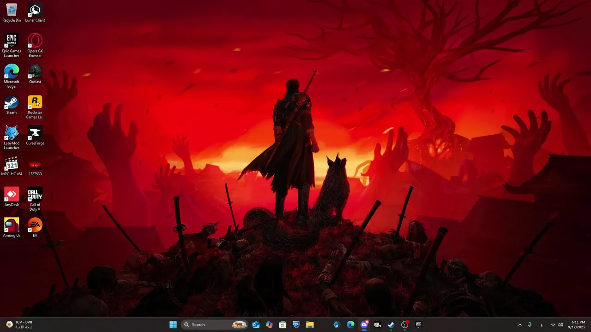Show hidden system tray icons
The height and width of the screenshot is (332, 591).
point(519,325)
